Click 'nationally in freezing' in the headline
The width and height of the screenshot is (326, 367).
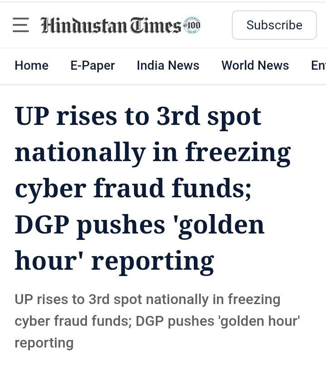[x=153, y=153]
